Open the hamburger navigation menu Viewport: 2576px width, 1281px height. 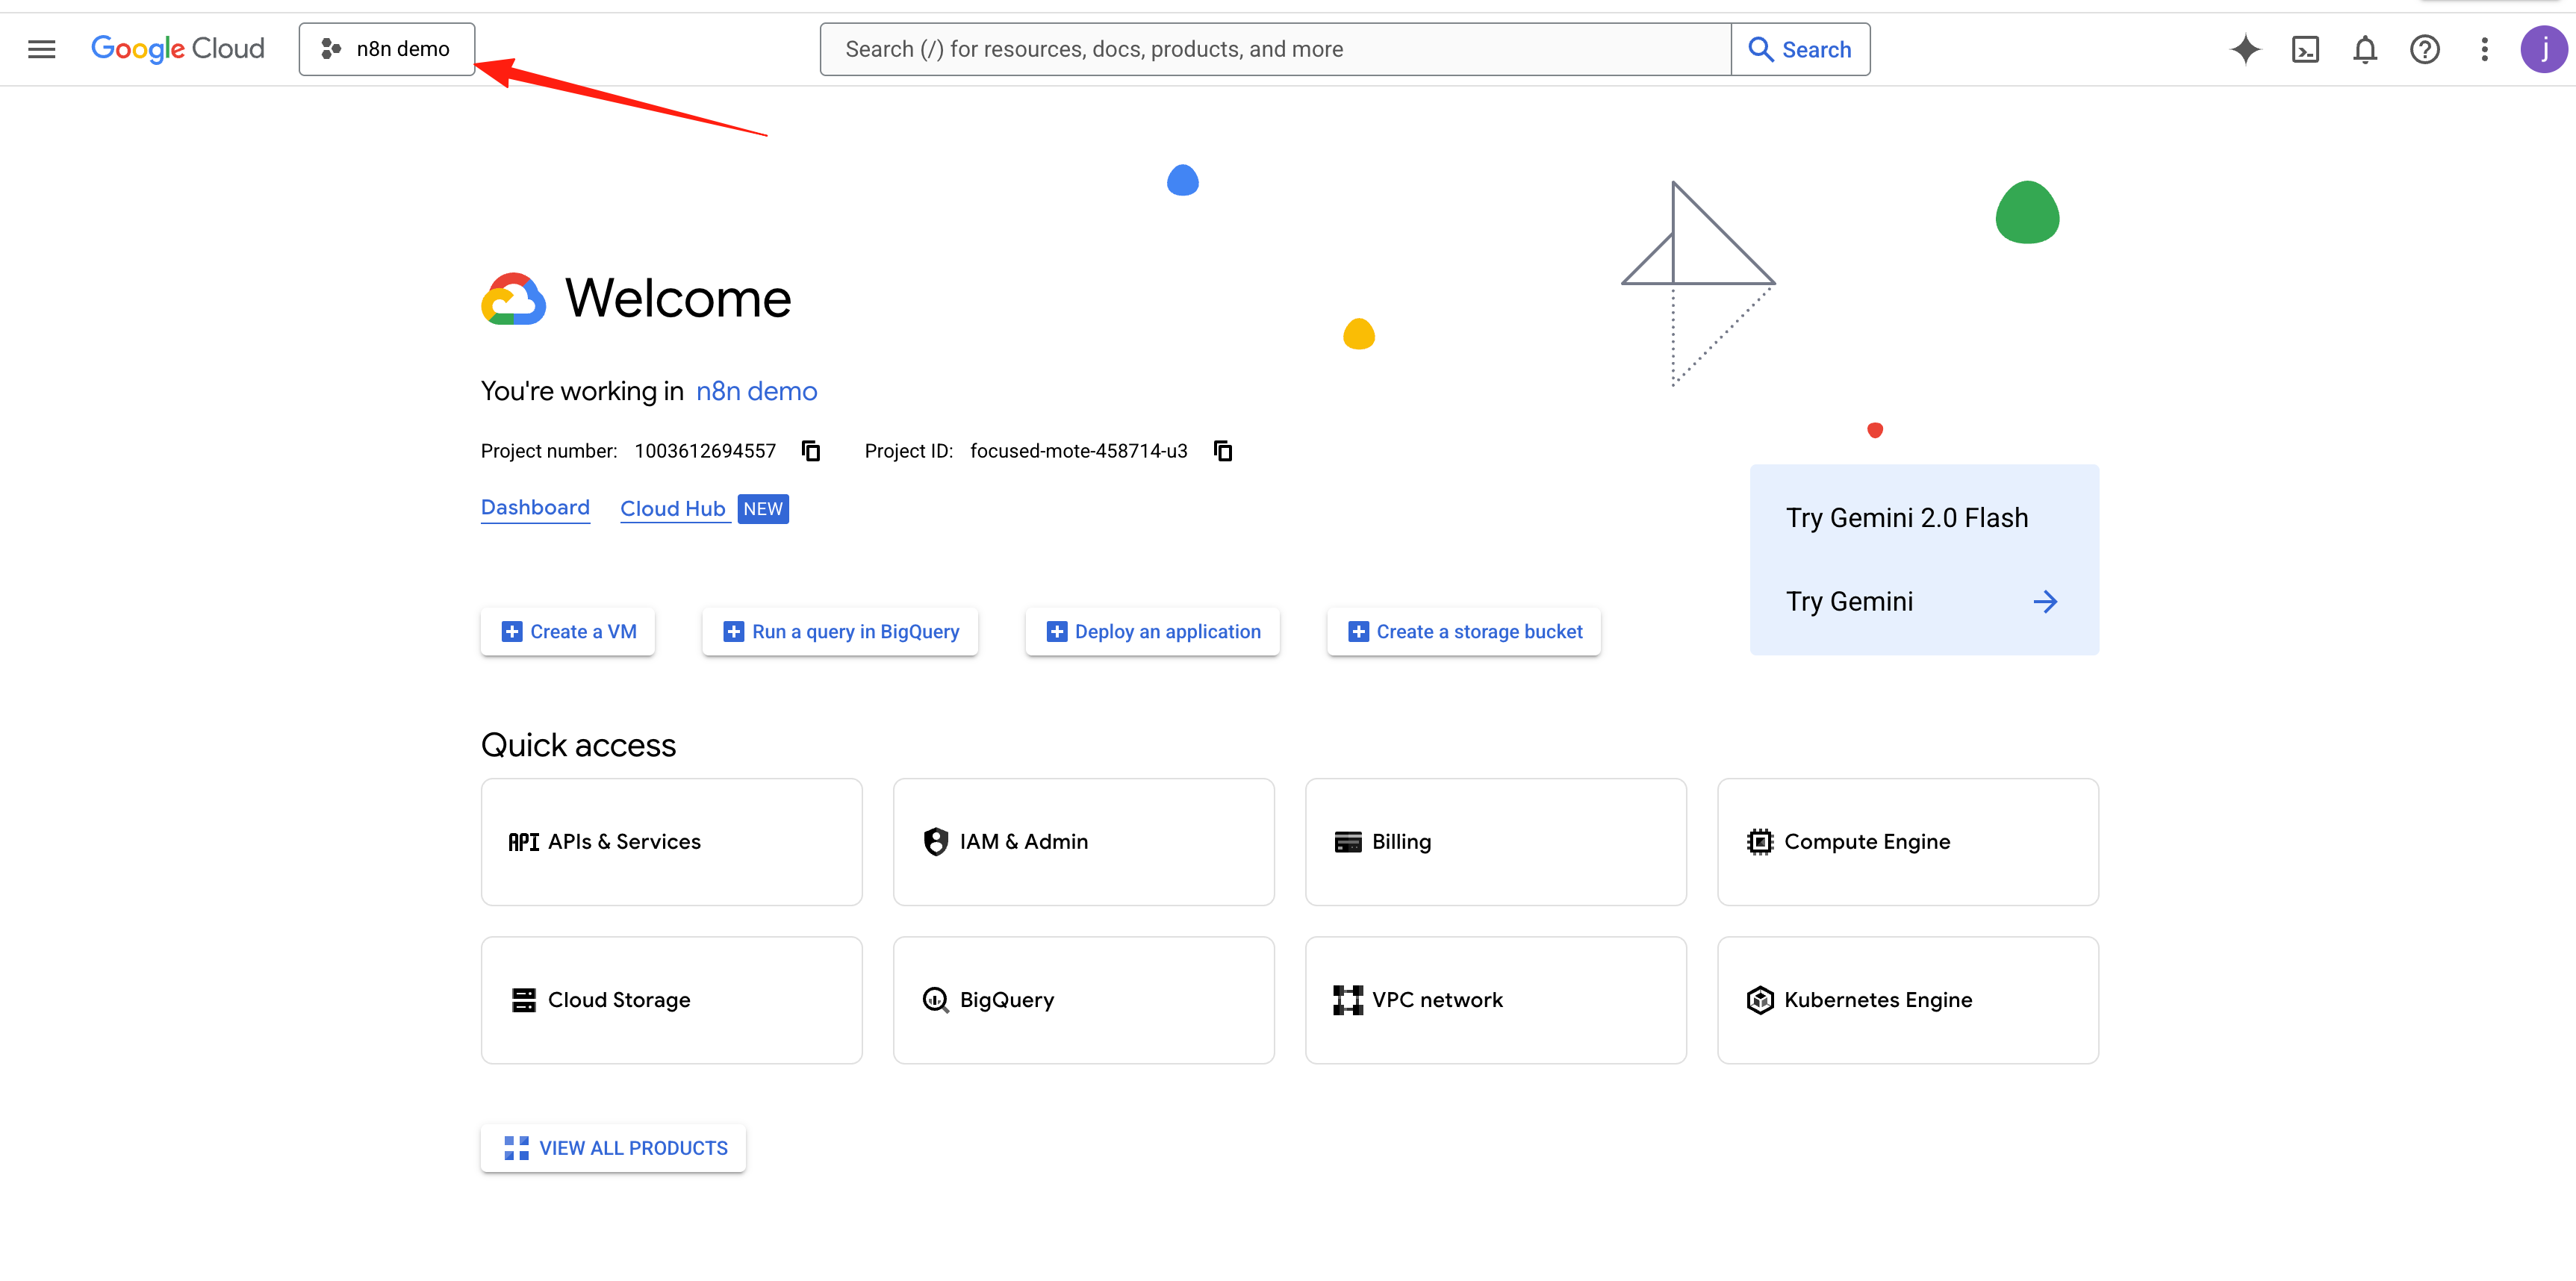(41, 49)
